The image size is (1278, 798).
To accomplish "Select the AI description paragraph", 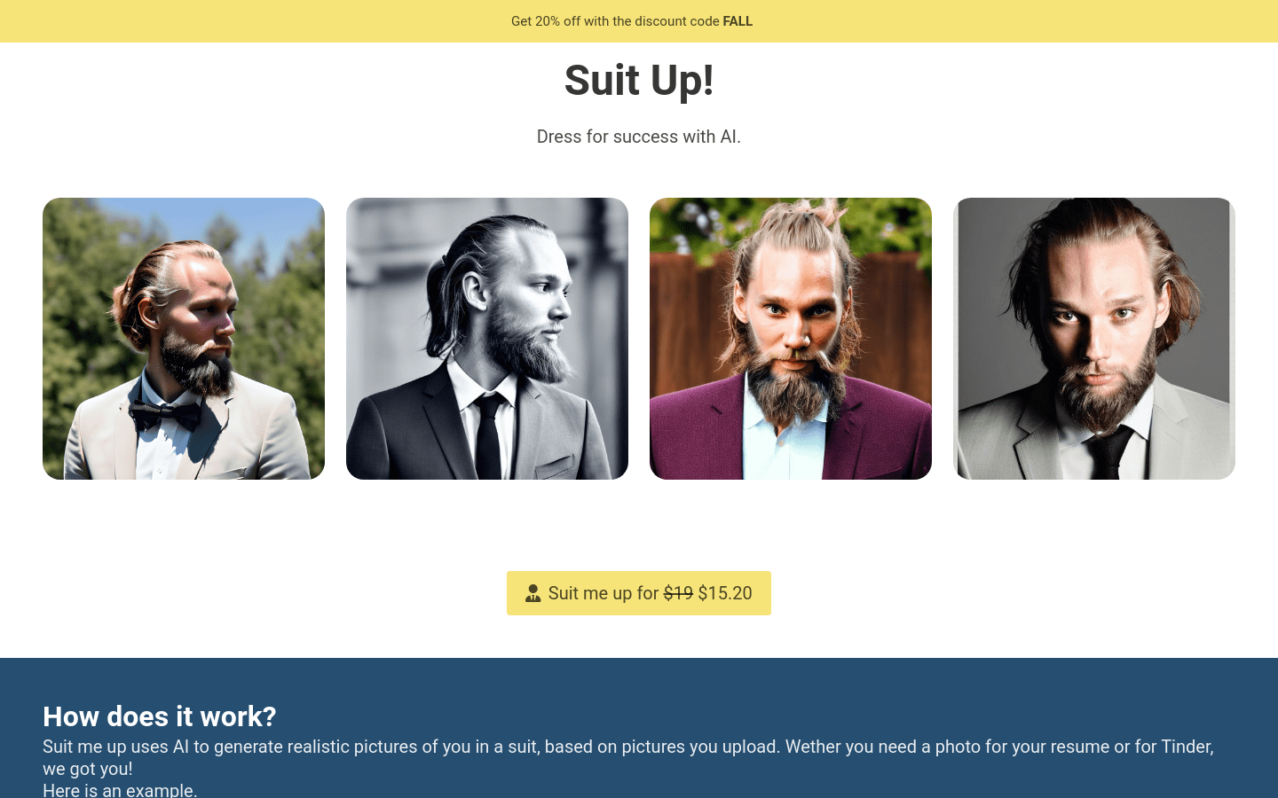I will [x=621, y=747].
